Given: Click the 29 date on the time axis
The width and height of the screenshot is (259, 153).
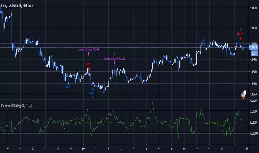Looking at the screenshot, I should [71, 149].
